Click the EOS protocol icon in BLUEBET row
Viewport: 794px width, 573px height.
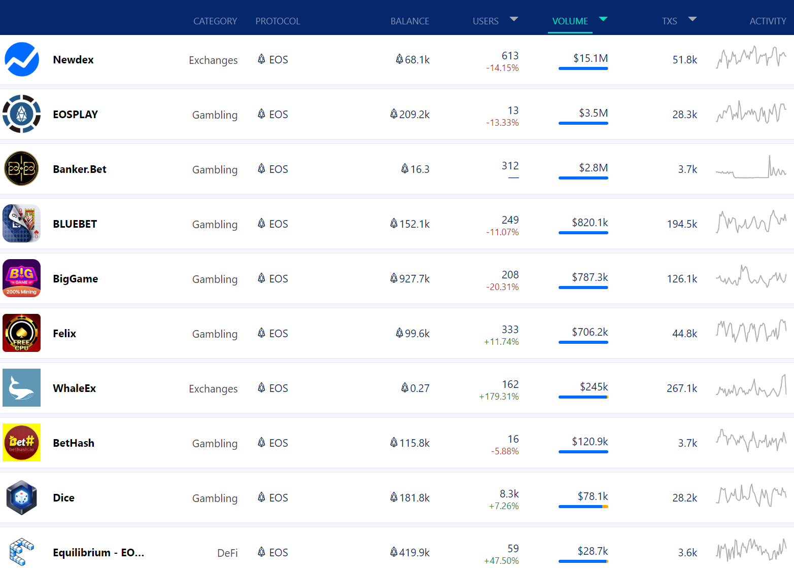pyautogui.click(x=261, y=224)
